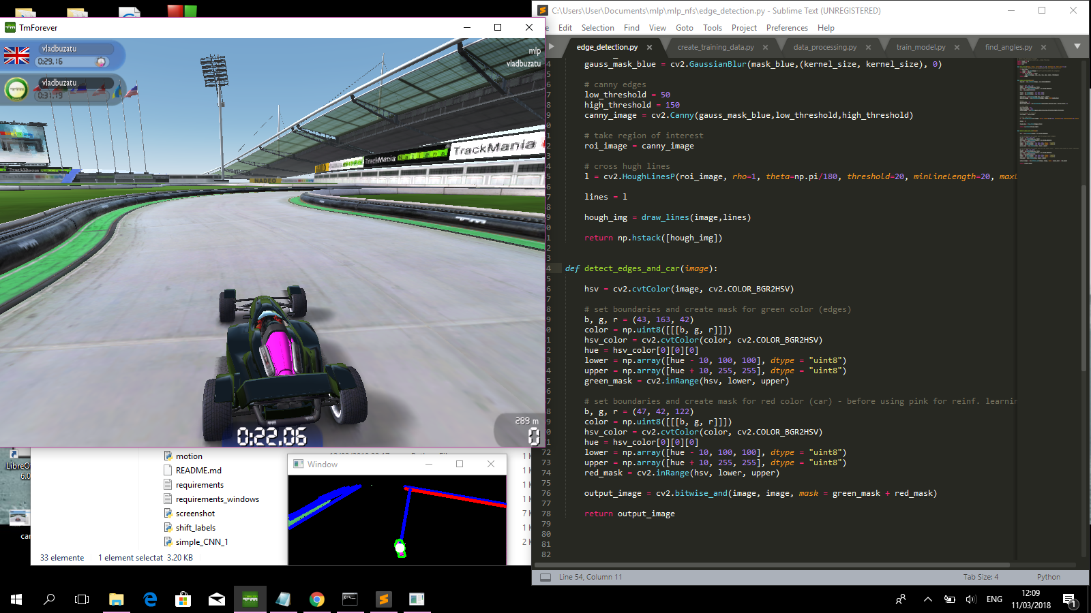The image size is (1091, 613).
Task: Click the Sublime Text minimap code preview
Action: pyautogui.click(x=1048, y=112)
